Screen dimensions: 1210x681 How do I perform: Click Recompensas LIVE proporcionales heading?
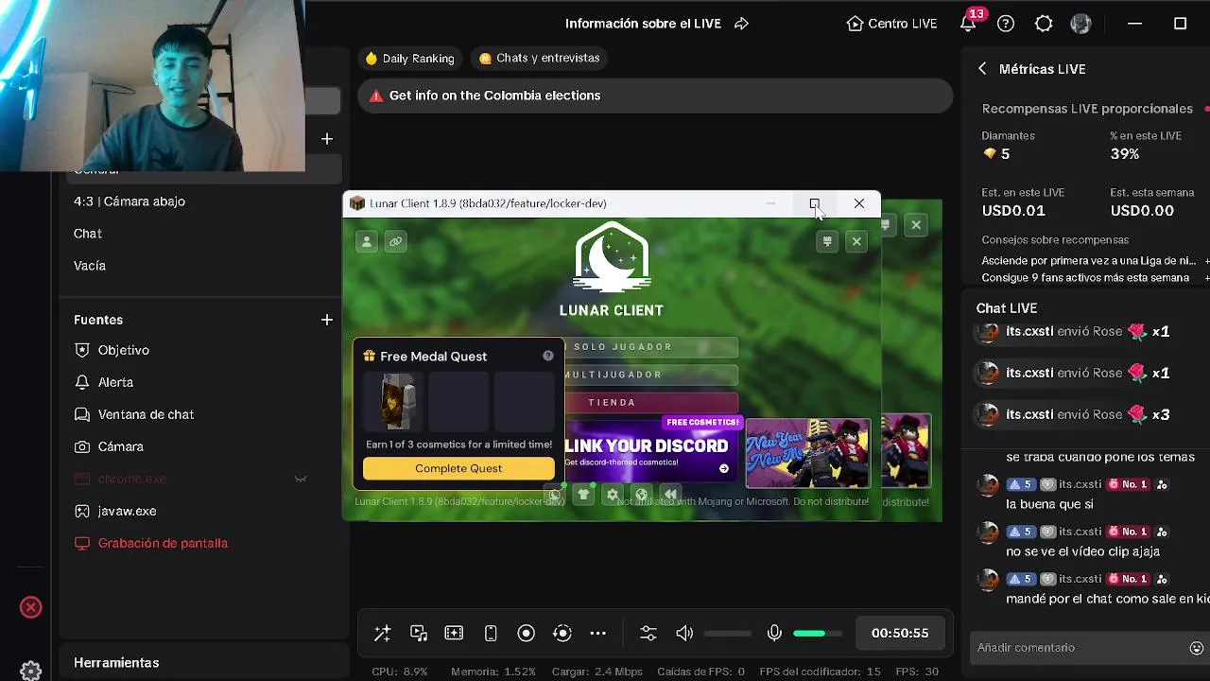(x=1087, y=109)
